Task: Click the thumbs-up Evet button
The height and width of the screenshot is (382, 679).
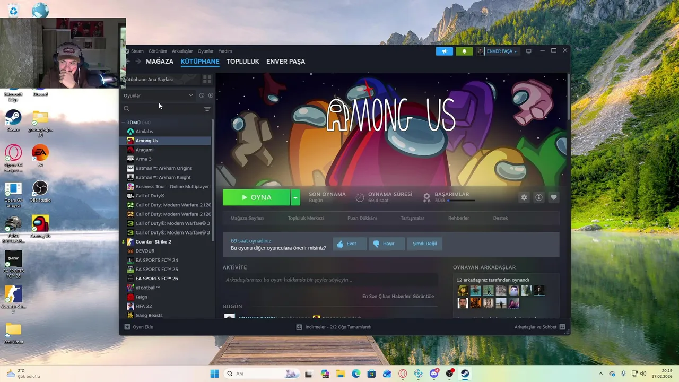Action: tap(349, 244)
